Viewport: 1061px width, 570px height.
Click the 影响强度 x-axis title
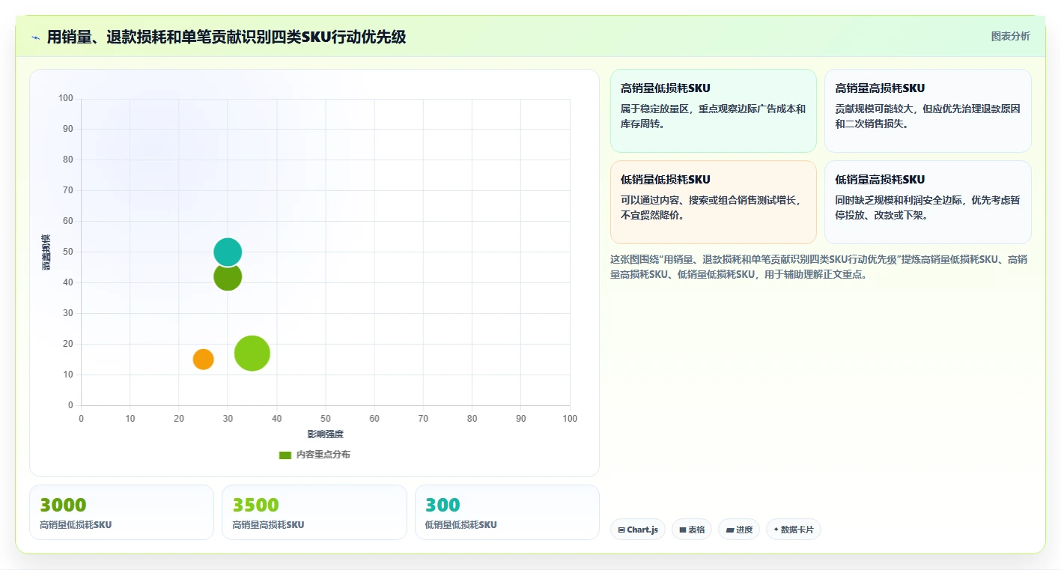point(325,434)
